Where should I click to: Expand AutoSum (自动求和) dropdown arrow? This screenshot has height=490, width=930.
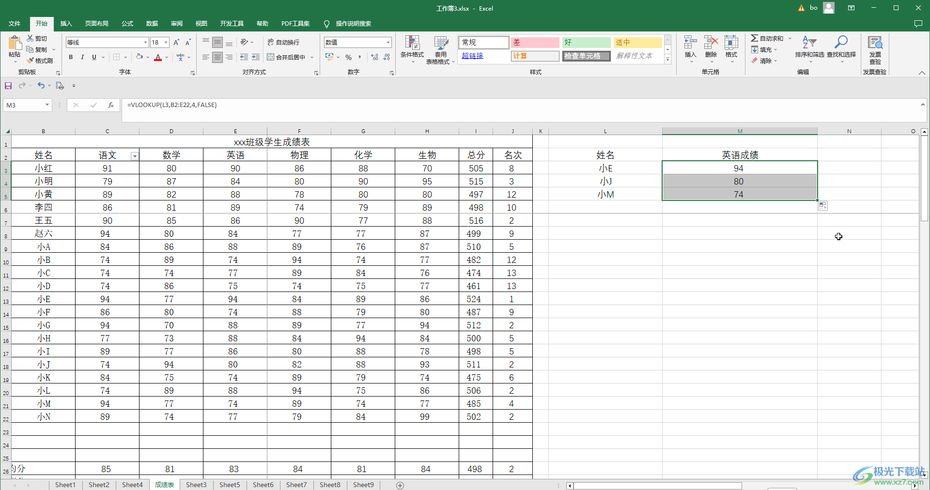coord(790,38)
